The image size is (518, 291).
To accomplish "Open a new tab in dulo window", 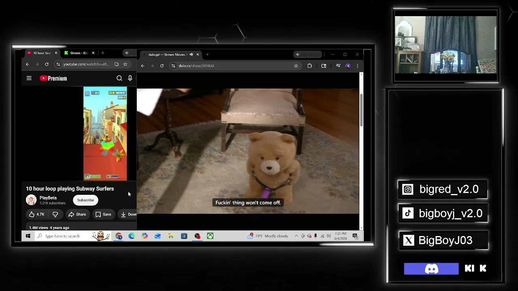I will (x=207, y=55).
